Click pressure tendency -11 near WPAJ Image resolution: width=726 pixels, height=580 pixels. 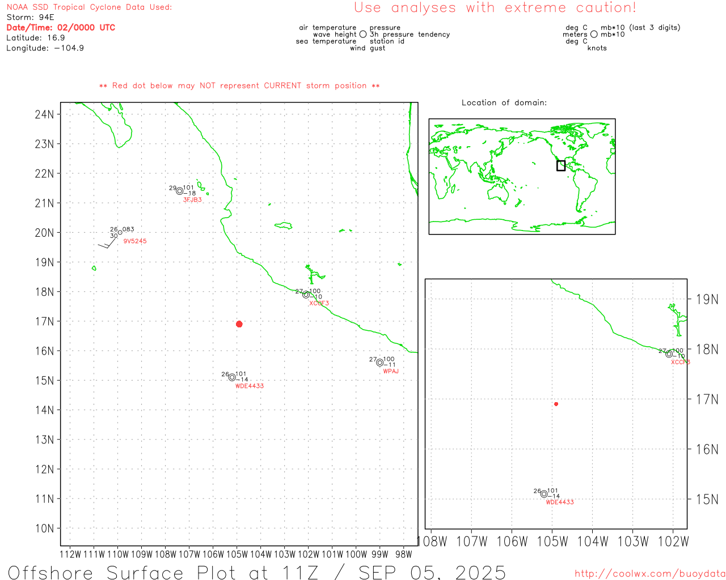390,365
